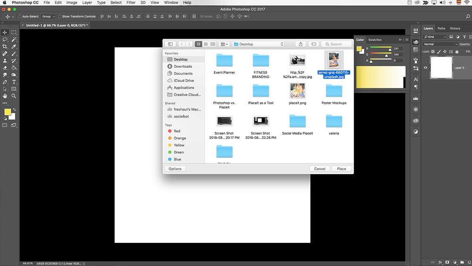Click the Place button

341,169
